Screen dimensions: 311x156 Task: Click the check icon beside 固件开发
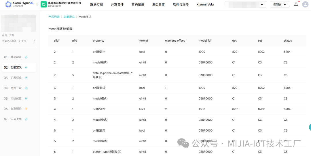(26, 88)
